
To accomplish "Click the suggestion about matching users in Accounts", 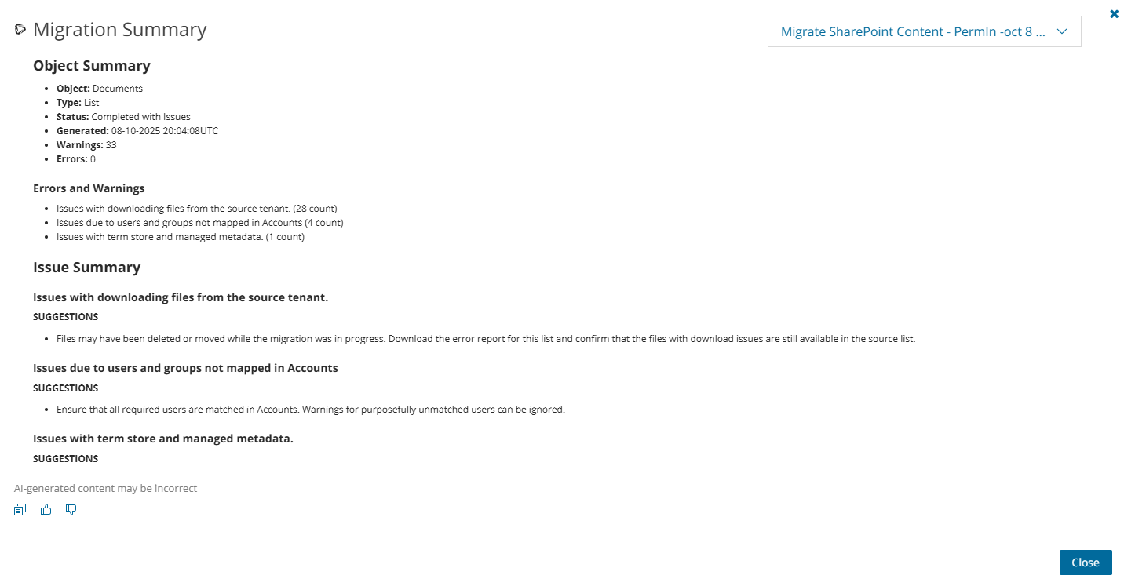I will pyautogui.click(x=310, y=410).
